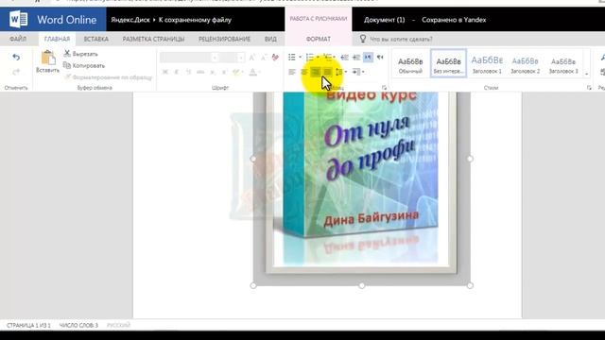Click the align left icon

pos(292,72)
